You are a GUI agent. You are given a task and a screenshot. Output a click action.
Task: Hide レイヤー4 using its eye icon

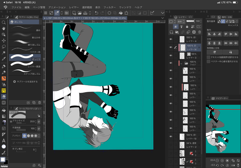click(x=171, y=39)
